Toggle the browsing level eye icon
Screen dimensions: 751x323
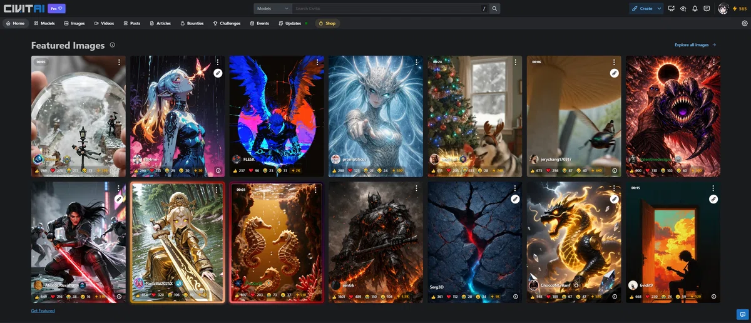click(683, 9)
